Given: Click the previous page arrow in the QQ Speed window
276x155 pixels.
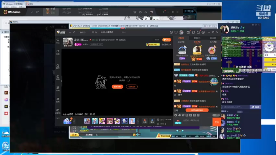Looking at the screenshot, I should 177,131.
